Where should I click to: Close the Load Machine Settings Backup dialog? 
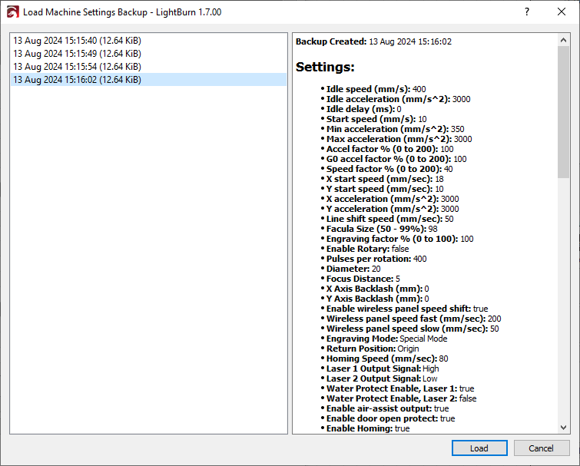point(562,12)
